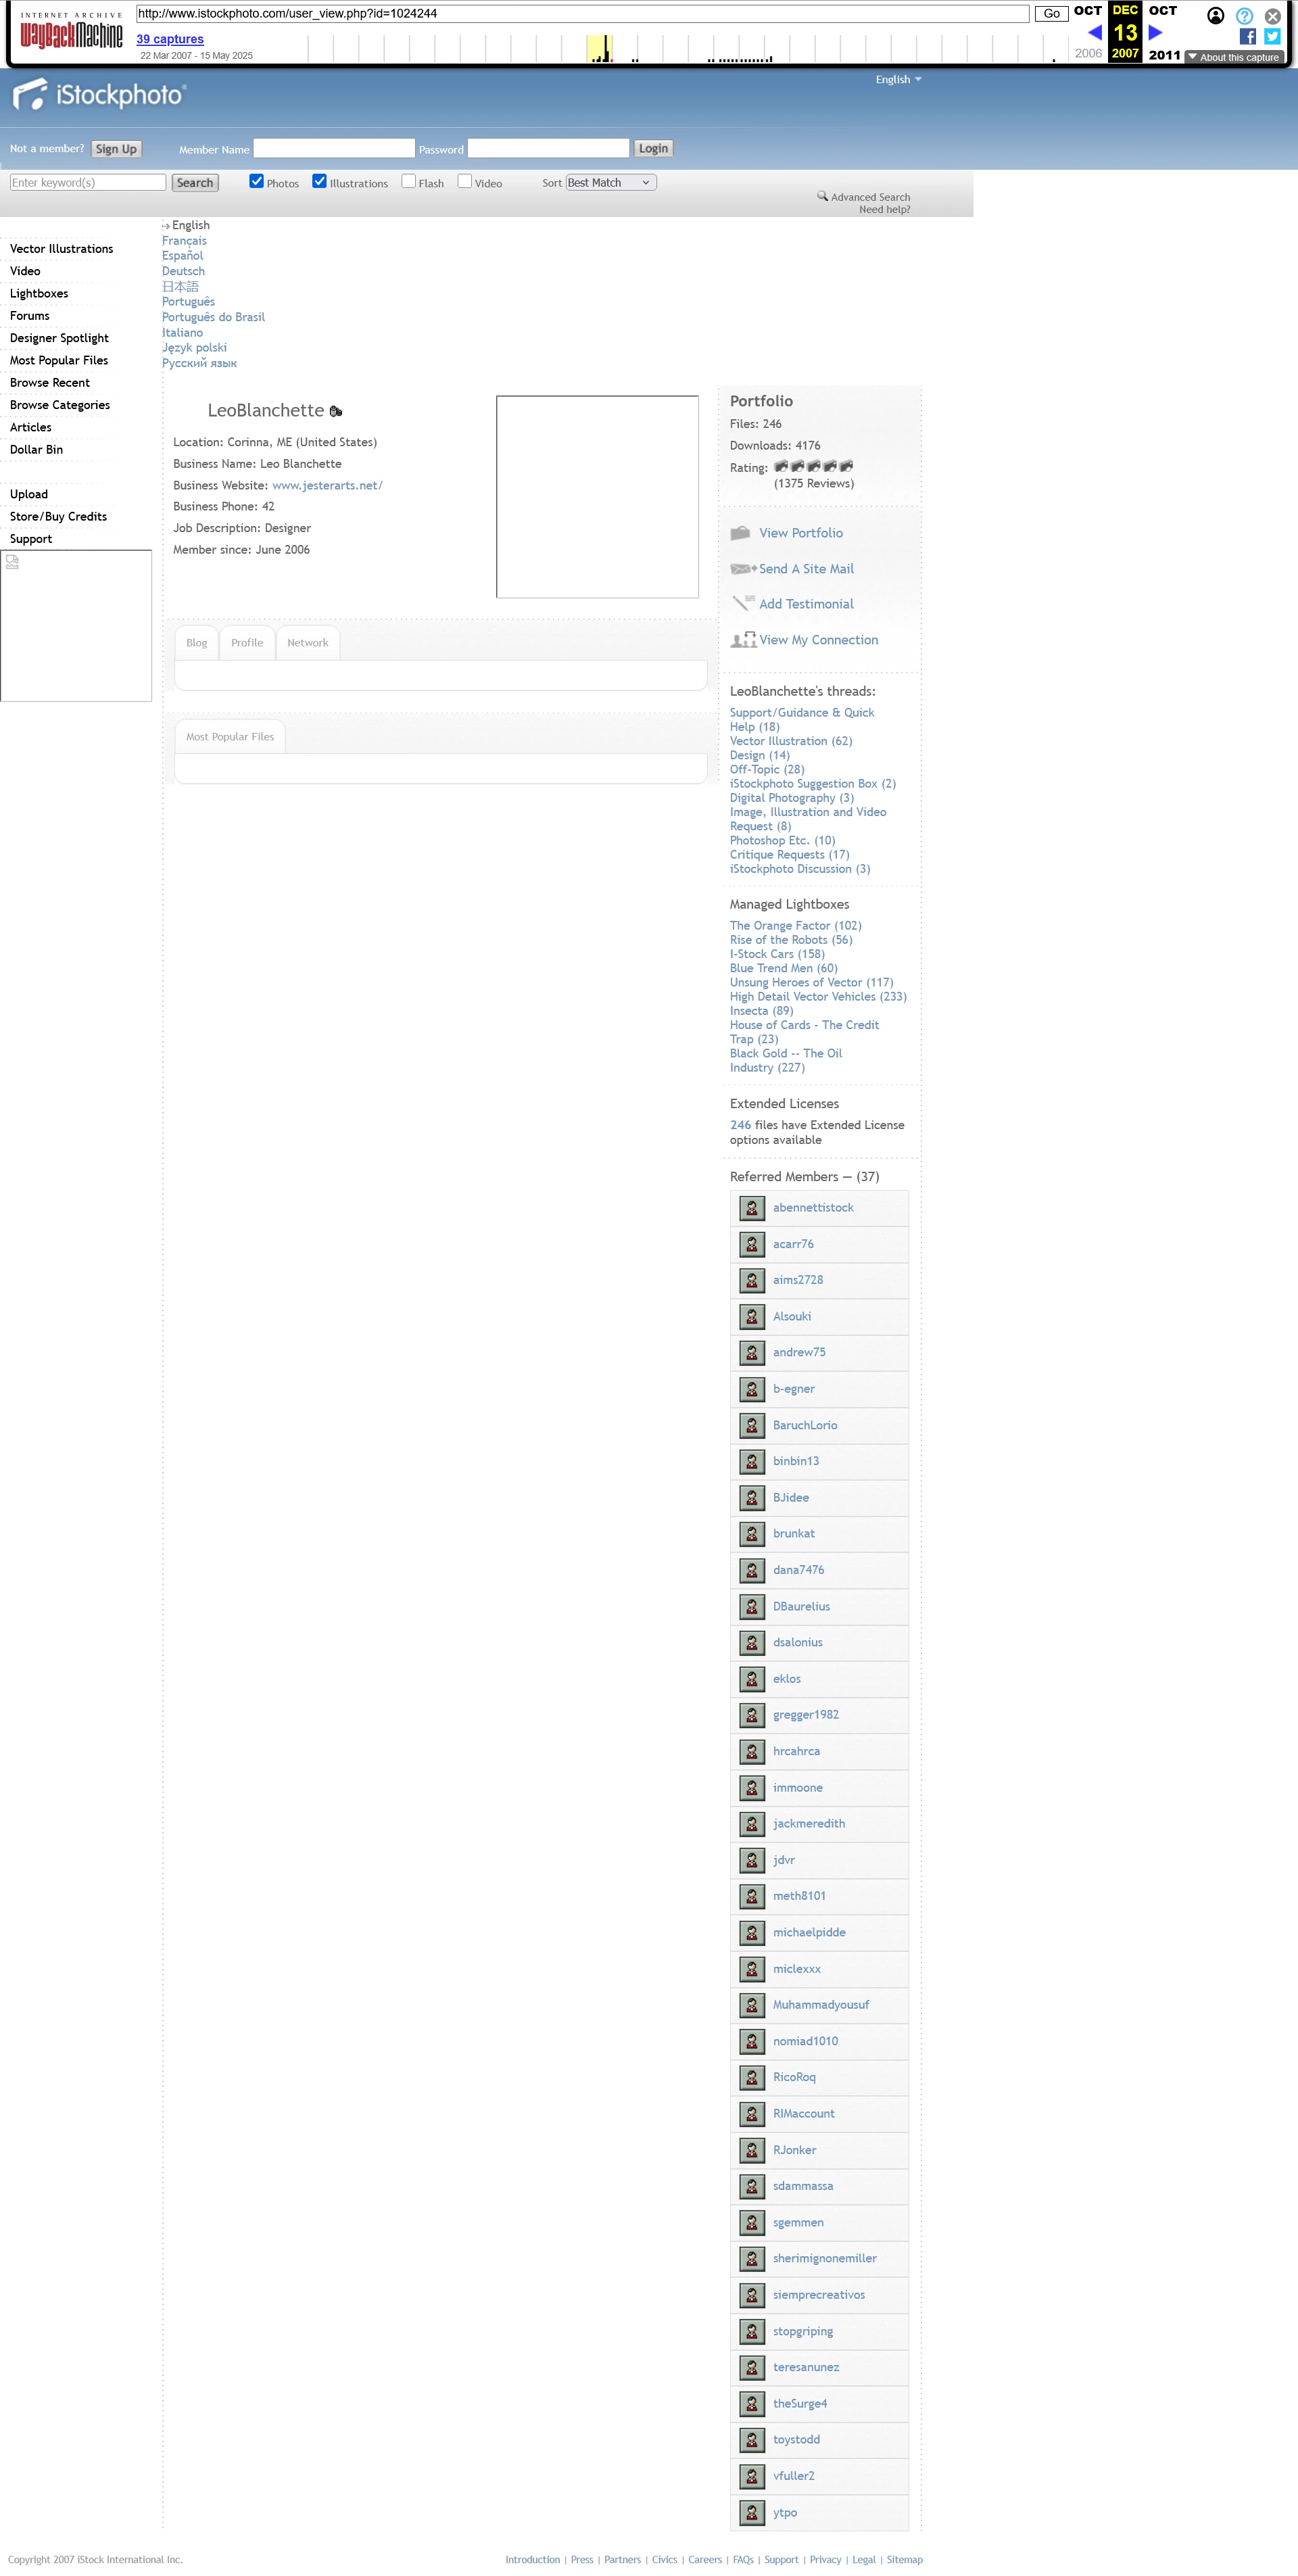Open the Sort Best Match dropdown
This screenshot has width=1298, height=2576.
(x=610, y=183)
